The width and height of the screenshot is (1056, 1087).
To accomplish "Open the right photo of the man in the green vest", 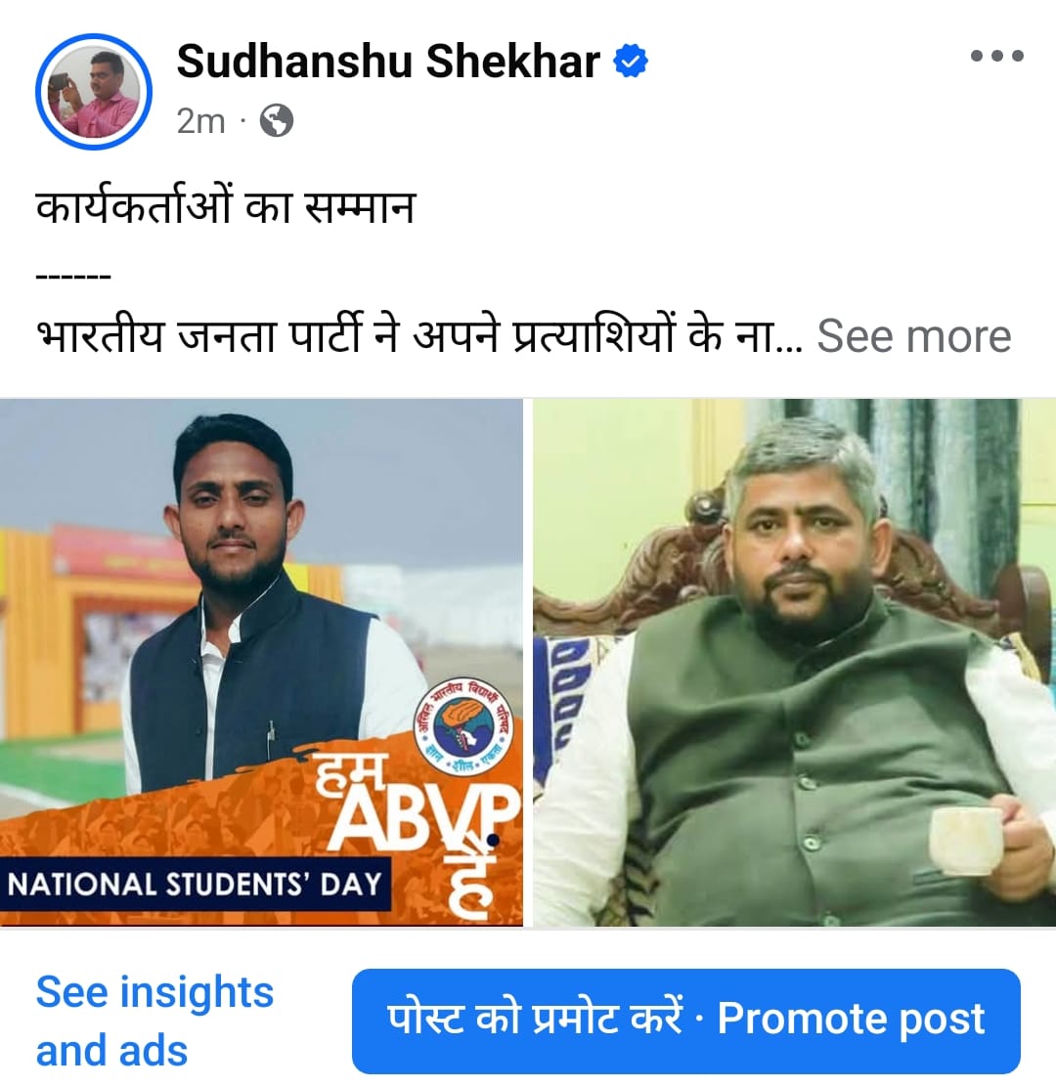I will coord(795,662).
